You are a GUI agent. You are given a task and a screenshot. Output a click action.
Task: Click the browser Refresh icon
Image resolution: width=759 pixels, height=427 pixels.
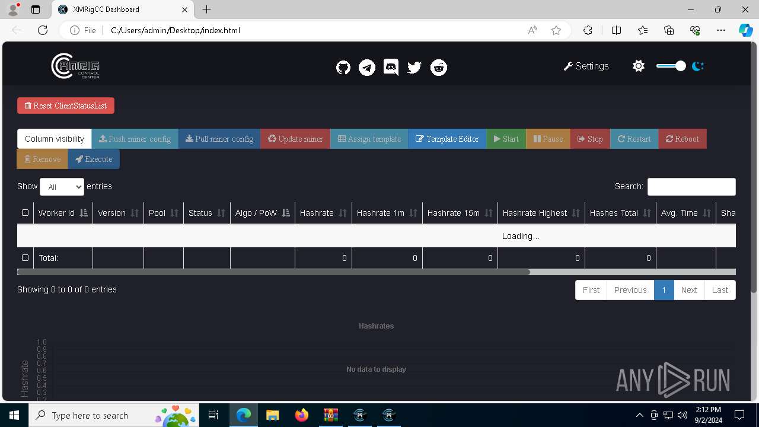[43, 30]
